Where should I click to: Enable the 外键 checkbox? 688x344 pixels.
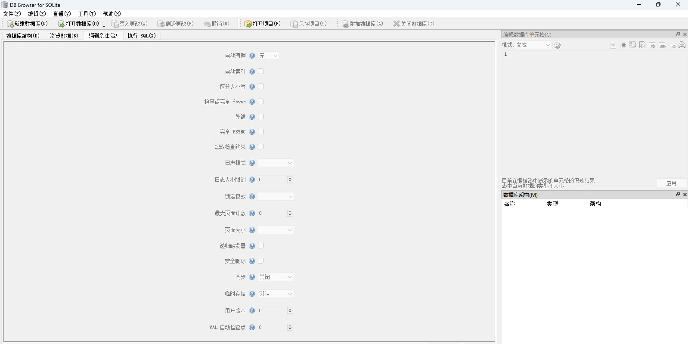point(260,117)
